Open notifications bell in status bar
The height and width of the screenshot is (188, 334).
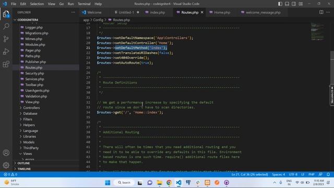[x=328, y=174]
